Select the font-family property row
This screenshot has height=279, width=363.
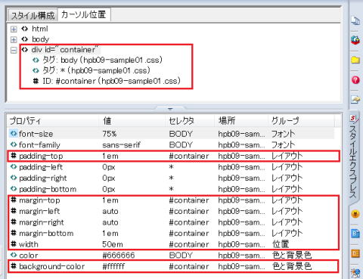tap(172, 144)
